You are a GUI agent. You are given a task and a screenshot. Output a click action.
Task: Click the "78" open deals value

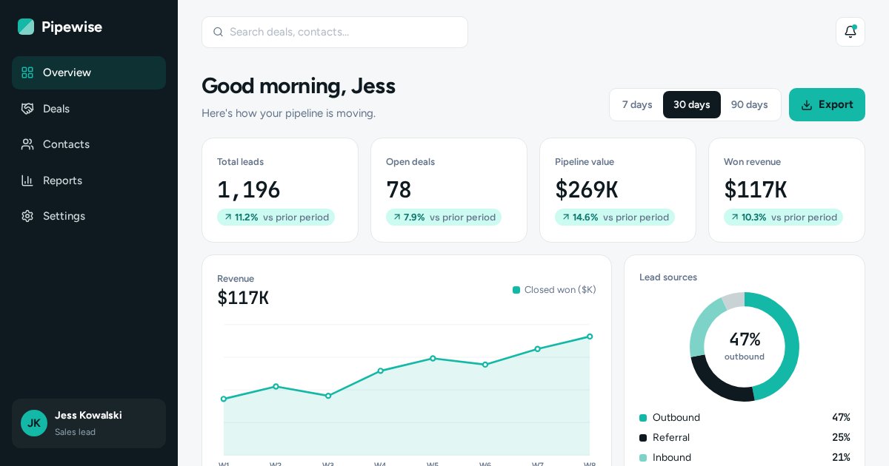(x=399, y=190)
